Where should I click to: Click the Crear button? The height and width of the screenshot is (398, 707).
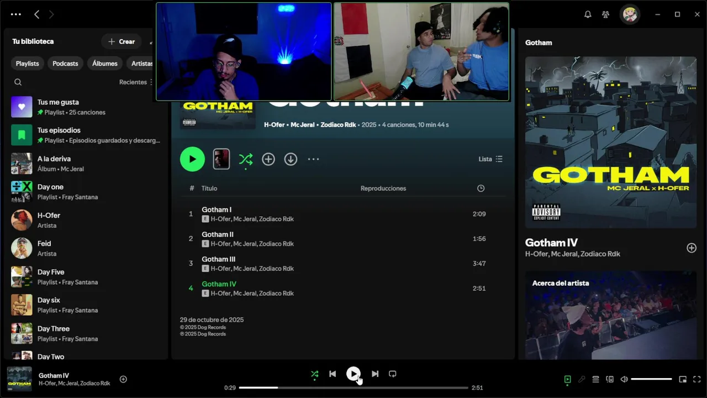pyautogui.click(x=122, y=41)
